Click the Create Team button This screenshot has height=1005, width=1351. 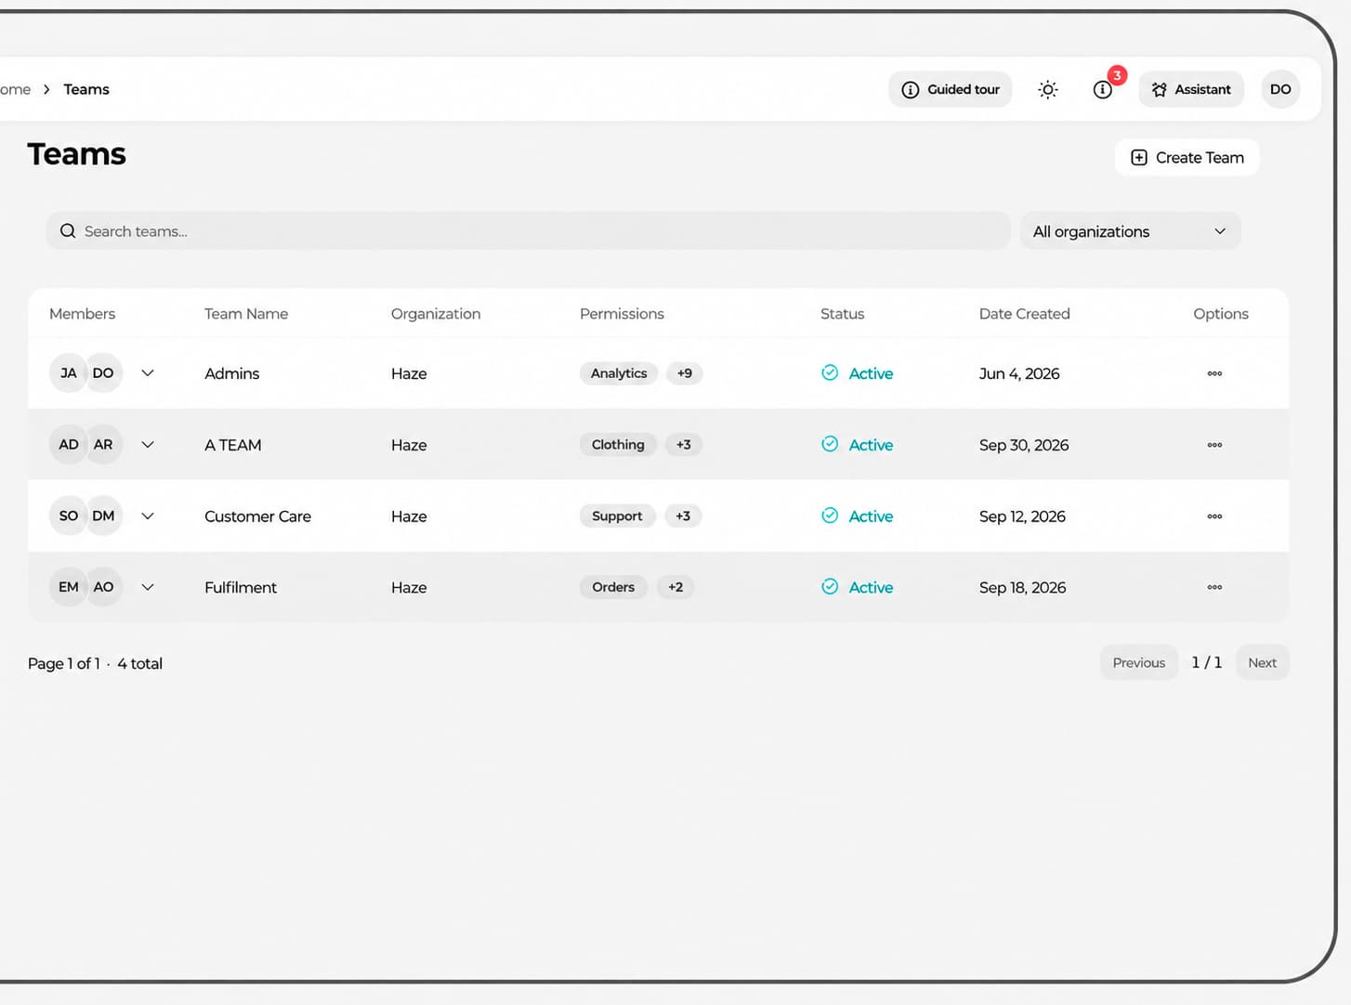pyautogui.click(x=1187, y=158)
